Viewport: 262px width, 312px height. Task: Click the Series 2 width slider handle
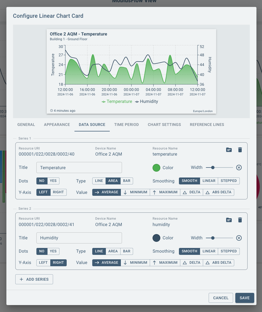(x=213, y=238)
